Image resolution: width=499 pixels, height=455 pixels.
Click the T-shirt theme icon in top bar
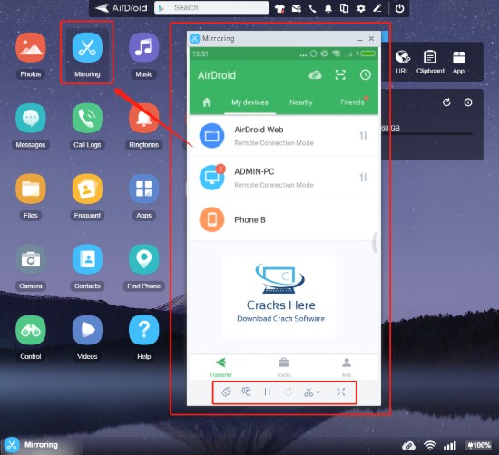(279, 8)
